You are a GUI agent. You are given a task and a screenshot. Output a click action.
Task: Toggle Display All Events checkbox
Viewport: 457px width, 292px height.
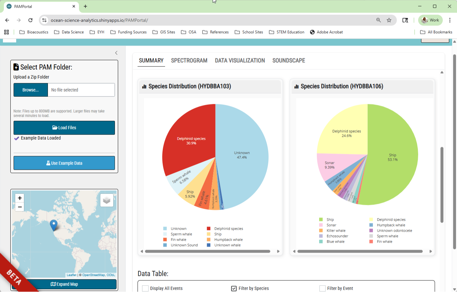pyautogui.click(x=145, y=288)
